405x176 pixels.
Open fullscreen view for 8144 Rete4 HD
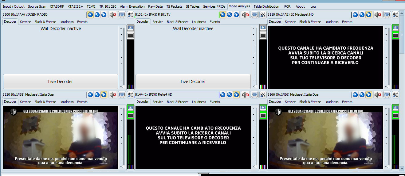coord(254,95)
